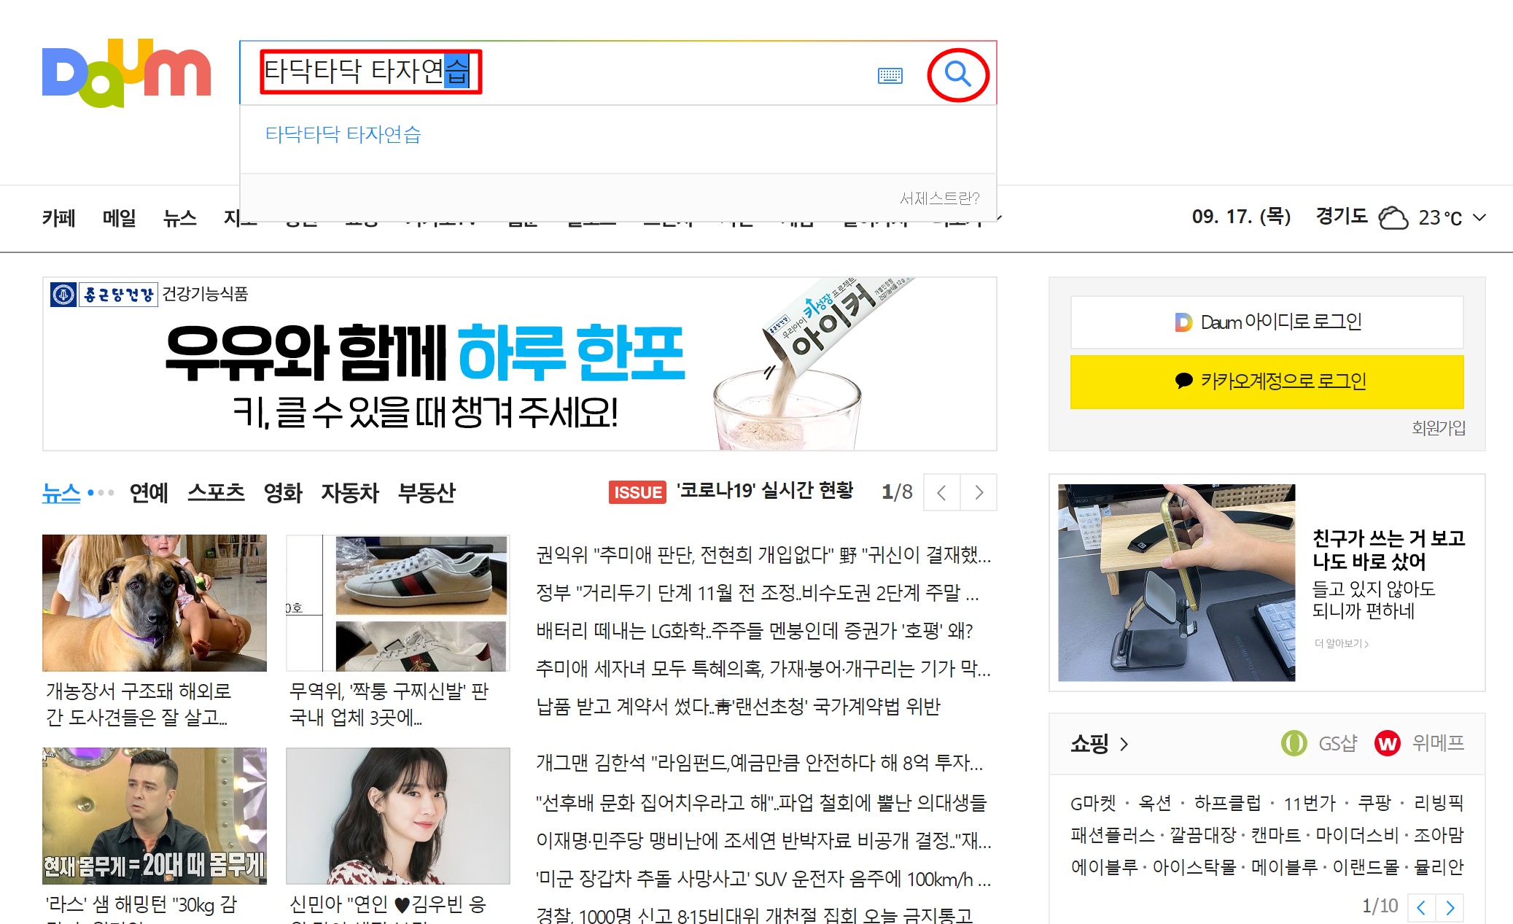Go to previous issue with left arrow
The image size is (1513, 924).
pos(941,492)
